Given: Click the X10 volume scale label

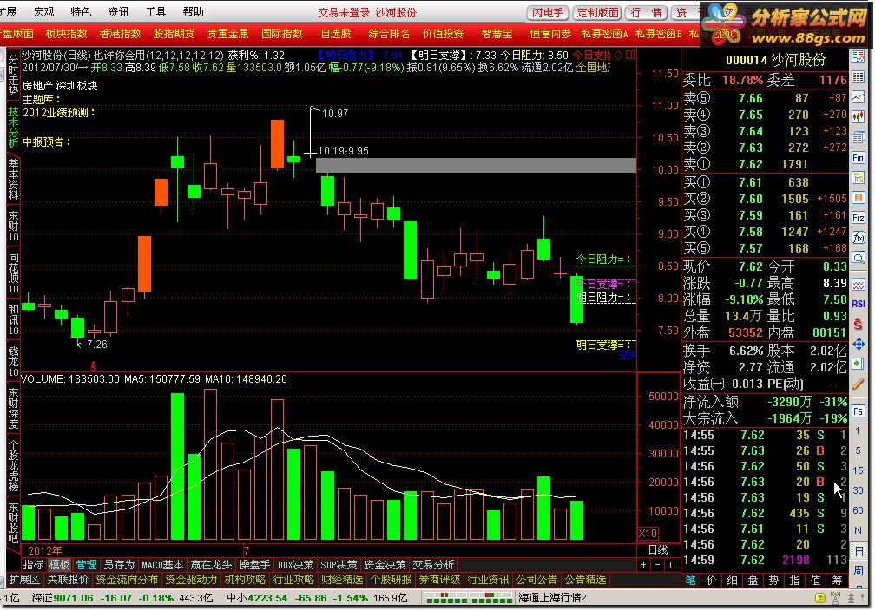Looking at the screenshot, I should click(648, 534).
